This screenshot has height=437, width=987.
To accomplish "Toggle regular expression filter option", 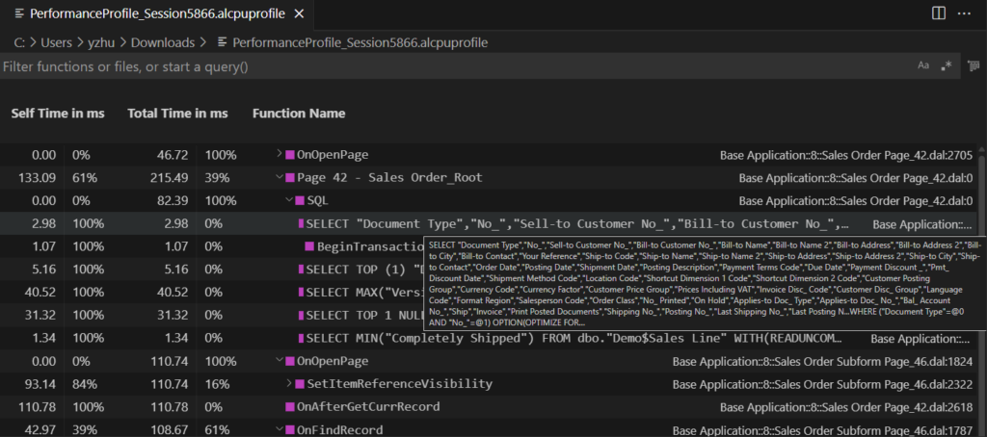I will click(947, 66).
